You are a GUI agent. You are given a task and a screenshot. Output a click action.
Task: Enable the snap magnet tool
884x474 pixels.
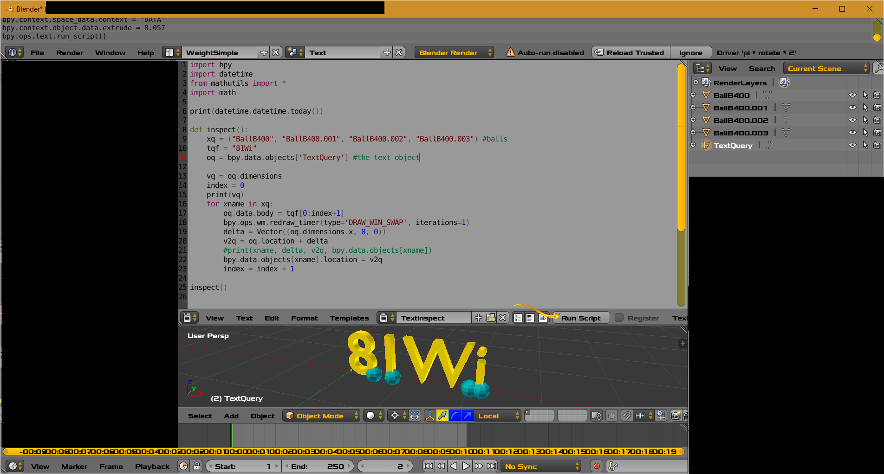[x=626, y=416]
